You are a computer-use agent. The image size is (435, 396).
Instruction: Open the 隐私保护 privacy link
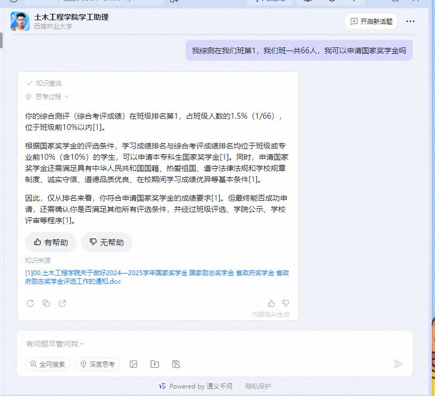(x=258, y=386)
